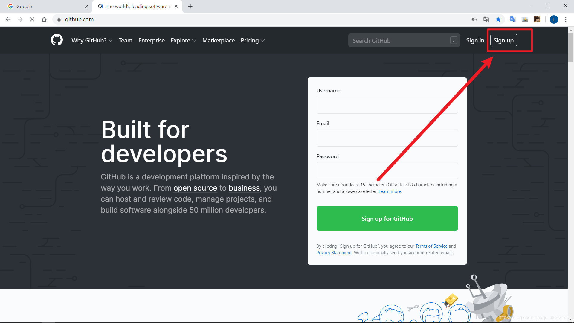Image resolution: width=574 pixels, height=323 pixels.
Task: Click the site lock icon in address bar
Action: click(x=59, y=19)
